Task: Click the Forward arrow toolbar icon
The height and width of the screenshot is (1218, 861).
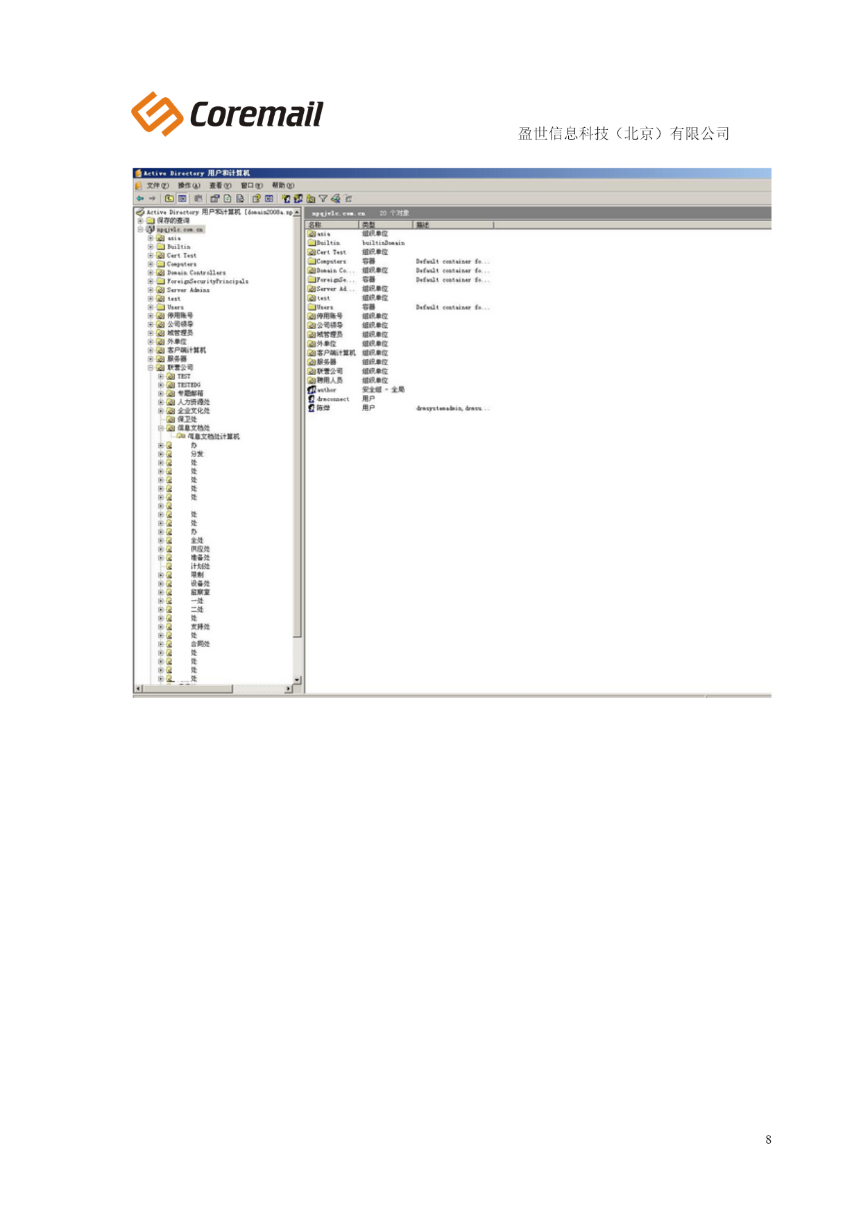Action: click(x=152, y=199)
